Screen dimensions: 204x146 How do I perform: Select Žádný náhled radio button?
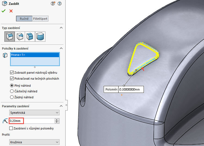click(x=12, y=97)
